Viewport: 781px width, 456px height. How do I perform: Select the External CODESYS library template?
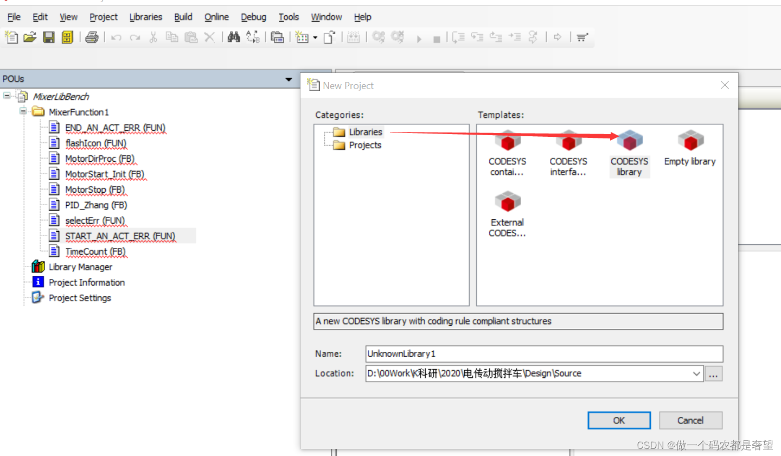pos(508,214)
